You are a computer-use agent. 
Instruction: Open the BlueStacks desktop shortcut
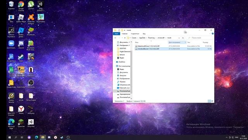tap(31, 31)
